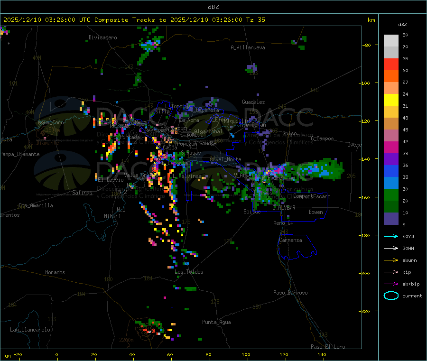The height and width of the screenshot is (361, 427).
Task: Click the Tropezon Goudge map label
Action: tap(195, 144)
